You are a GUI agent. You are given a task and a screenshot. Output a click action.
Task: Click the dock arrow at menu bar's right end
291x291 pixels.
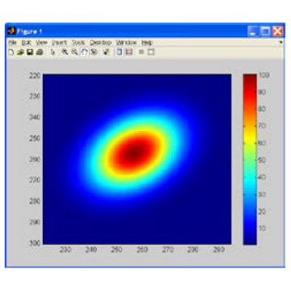281,42
